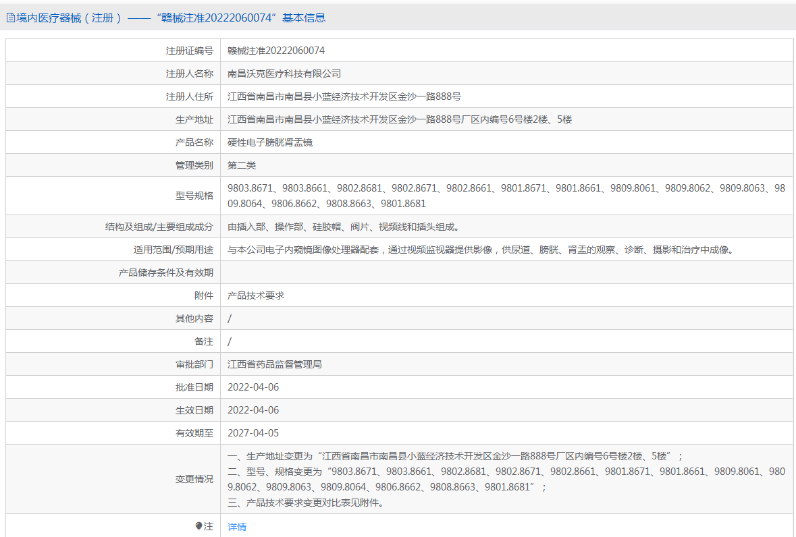The image size is (796, 537).
Task: Click the 生产地址 address value
Action: [x=400, y=119]
